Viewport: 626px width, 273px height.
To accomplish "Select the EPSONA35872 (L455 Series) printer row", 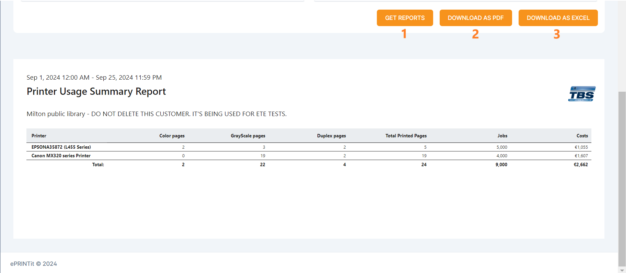I will (61, 147).
